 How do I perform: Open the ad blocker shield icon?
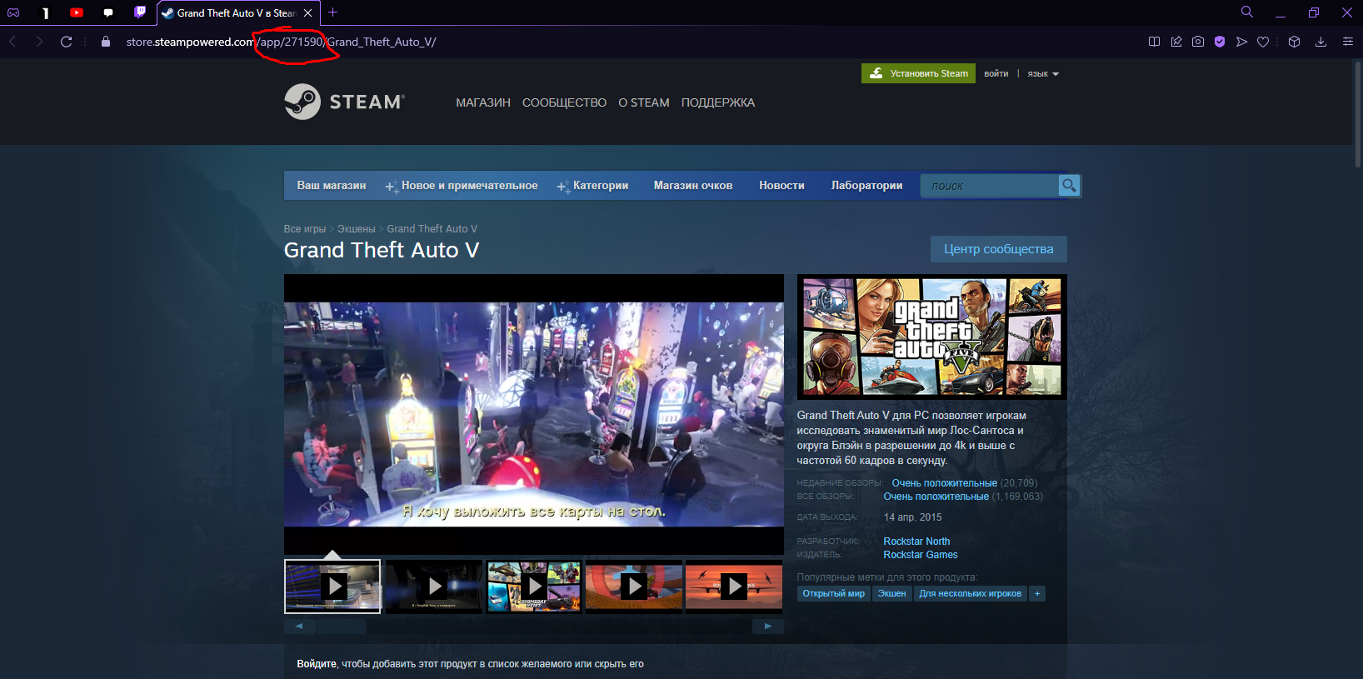coord(1220,42)
